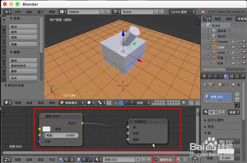Open the pivot point selector

tap(101, 103)
